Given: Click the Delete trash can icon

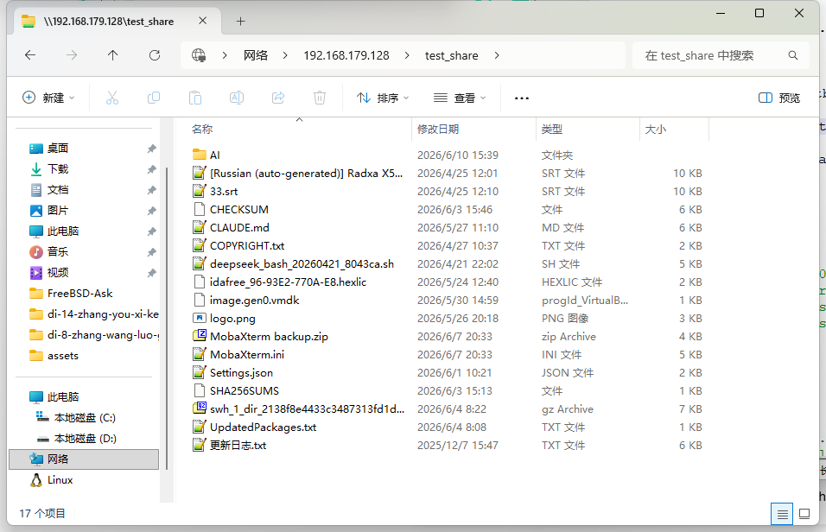Looking at the screenshot, I should (x=319, y=98).
